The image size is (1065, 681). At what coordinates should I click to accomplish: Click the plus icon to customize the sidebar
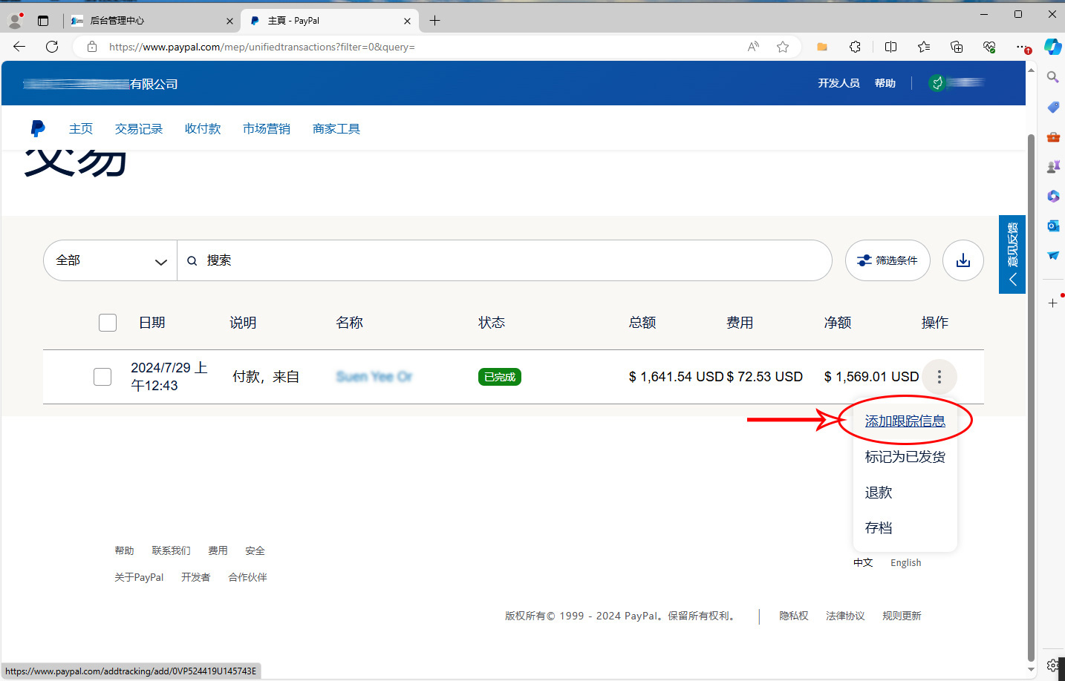pos(1052,303)
